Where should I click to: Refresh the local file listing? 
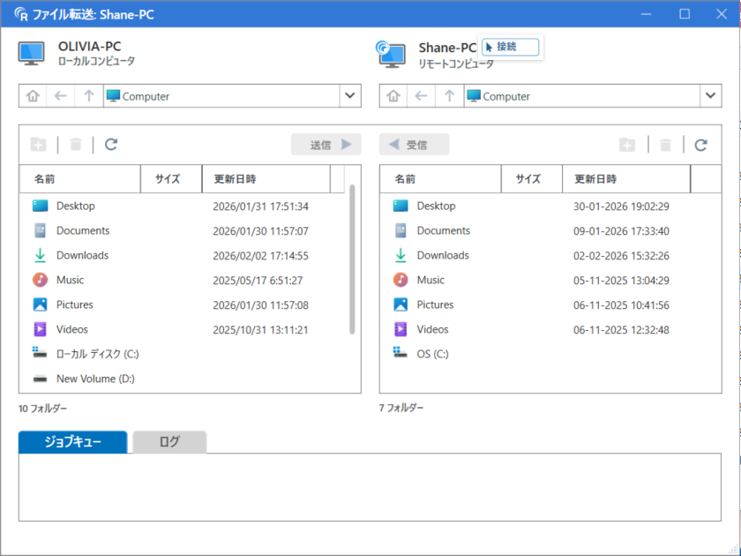coord(110,144)
